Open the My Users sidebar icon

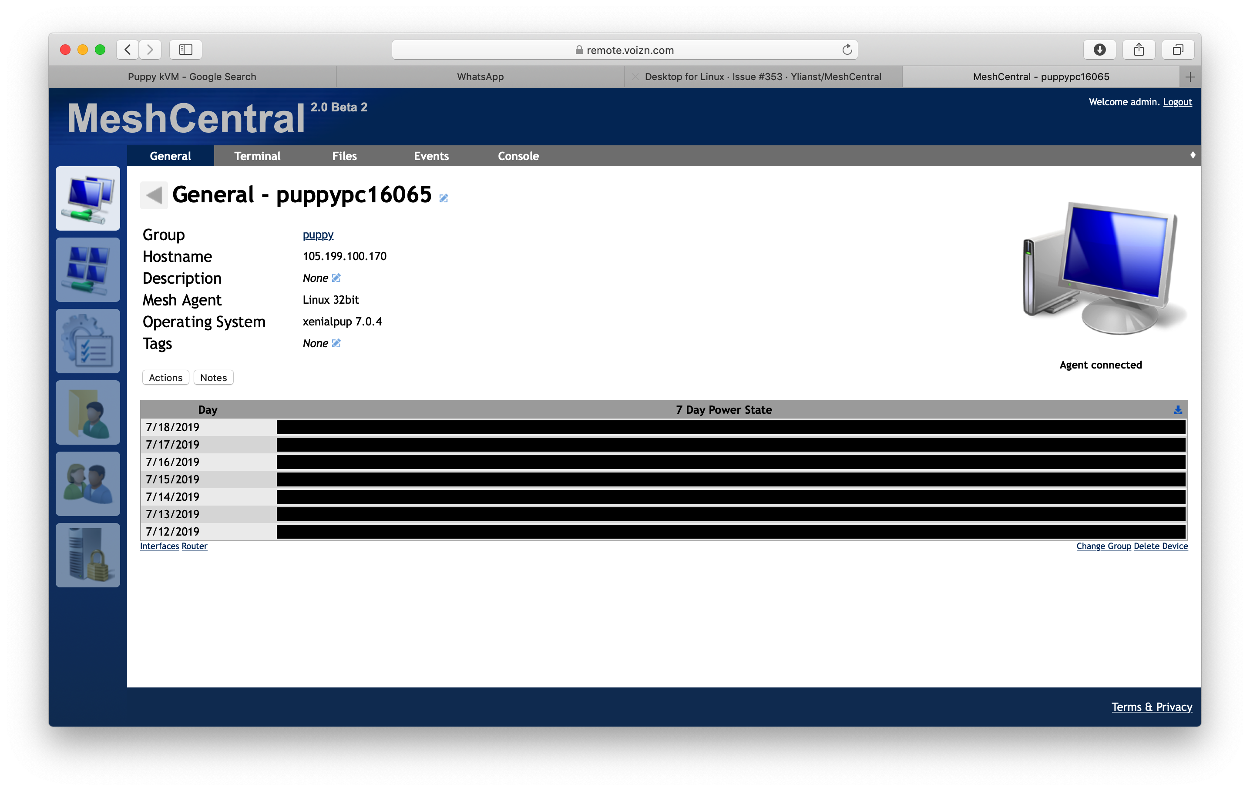coord(87,483)
